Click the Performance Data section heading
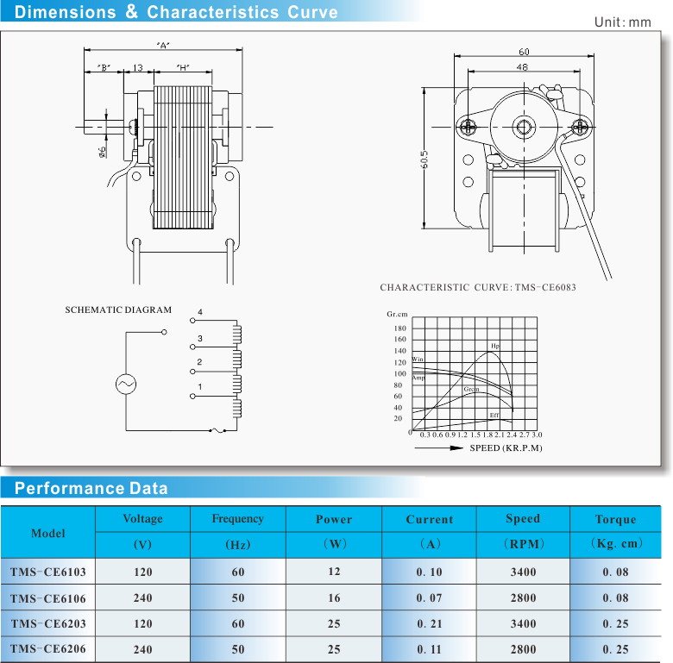673x663 pixels. tap(91, 489)
